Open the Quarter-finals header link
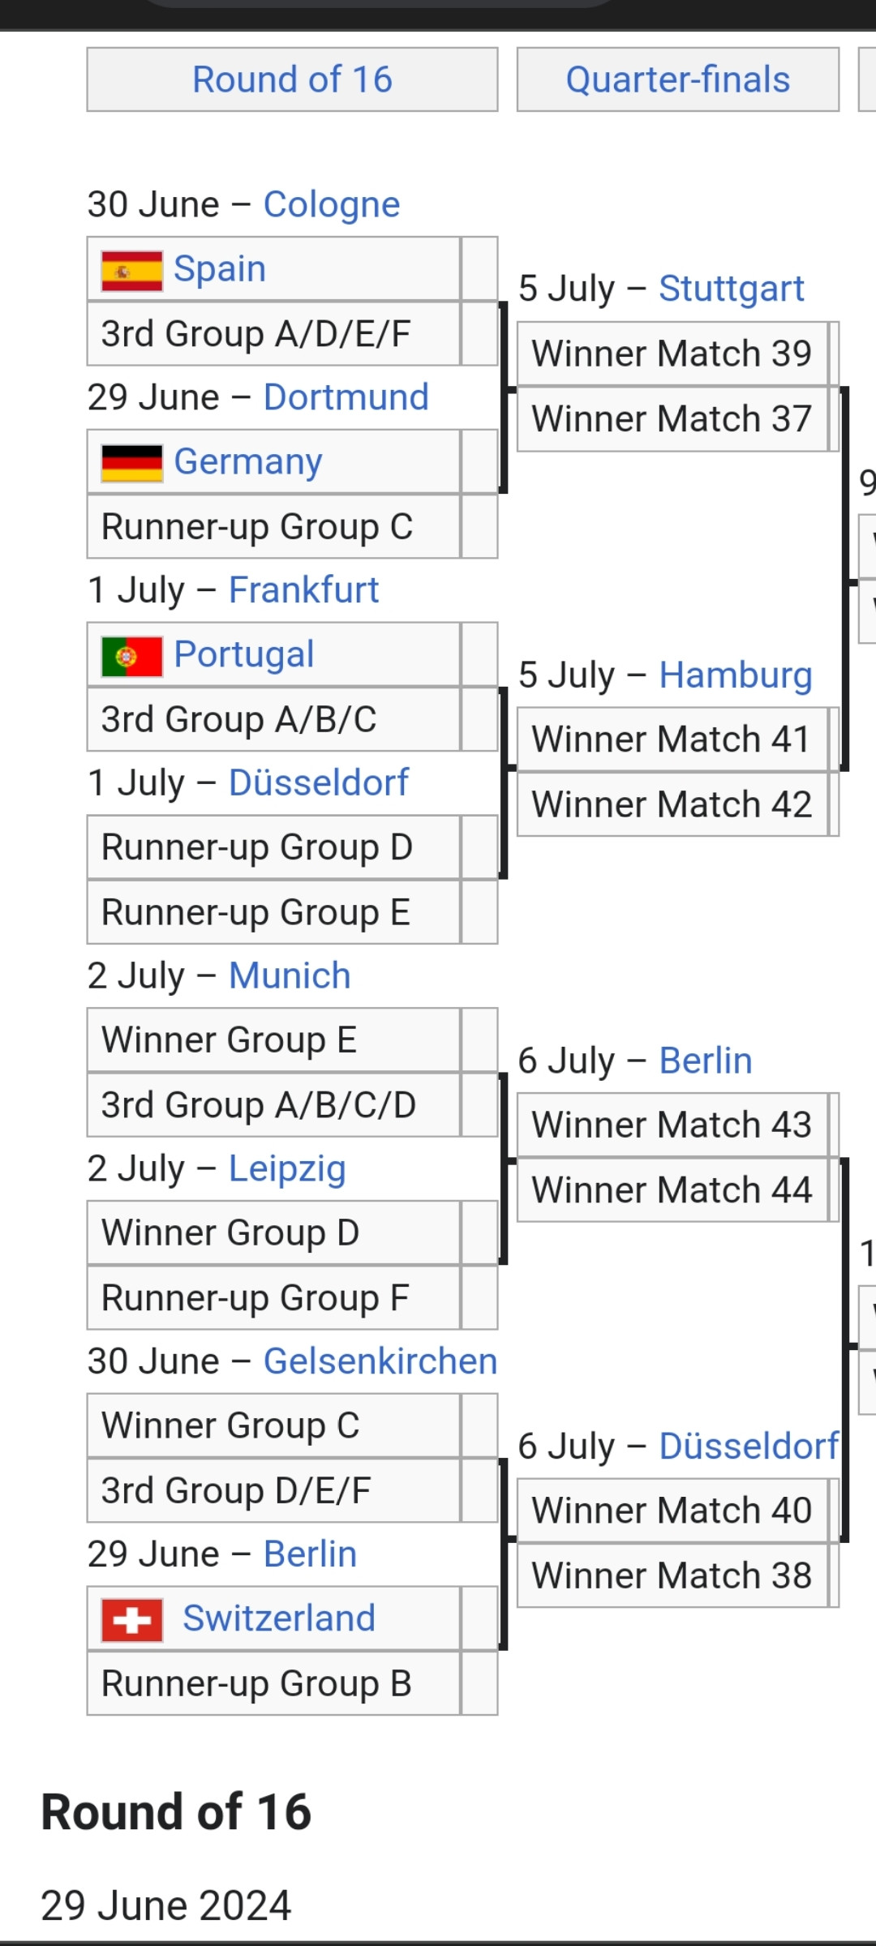 click(x=678, y=79)
